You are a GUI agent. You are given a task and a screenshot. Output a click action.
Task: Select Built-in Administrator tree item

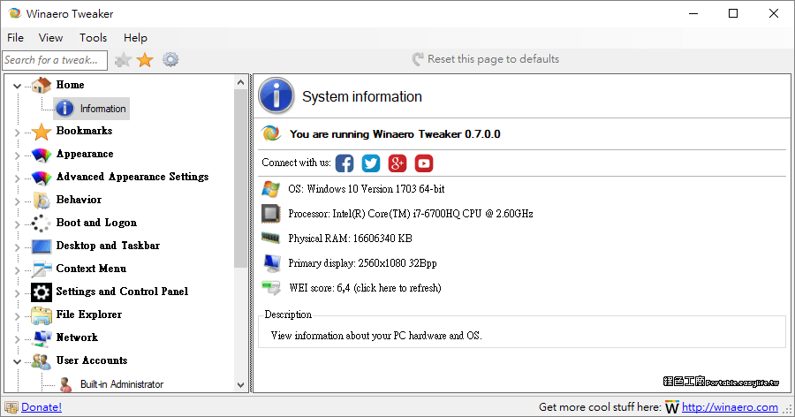click(122, 384)
